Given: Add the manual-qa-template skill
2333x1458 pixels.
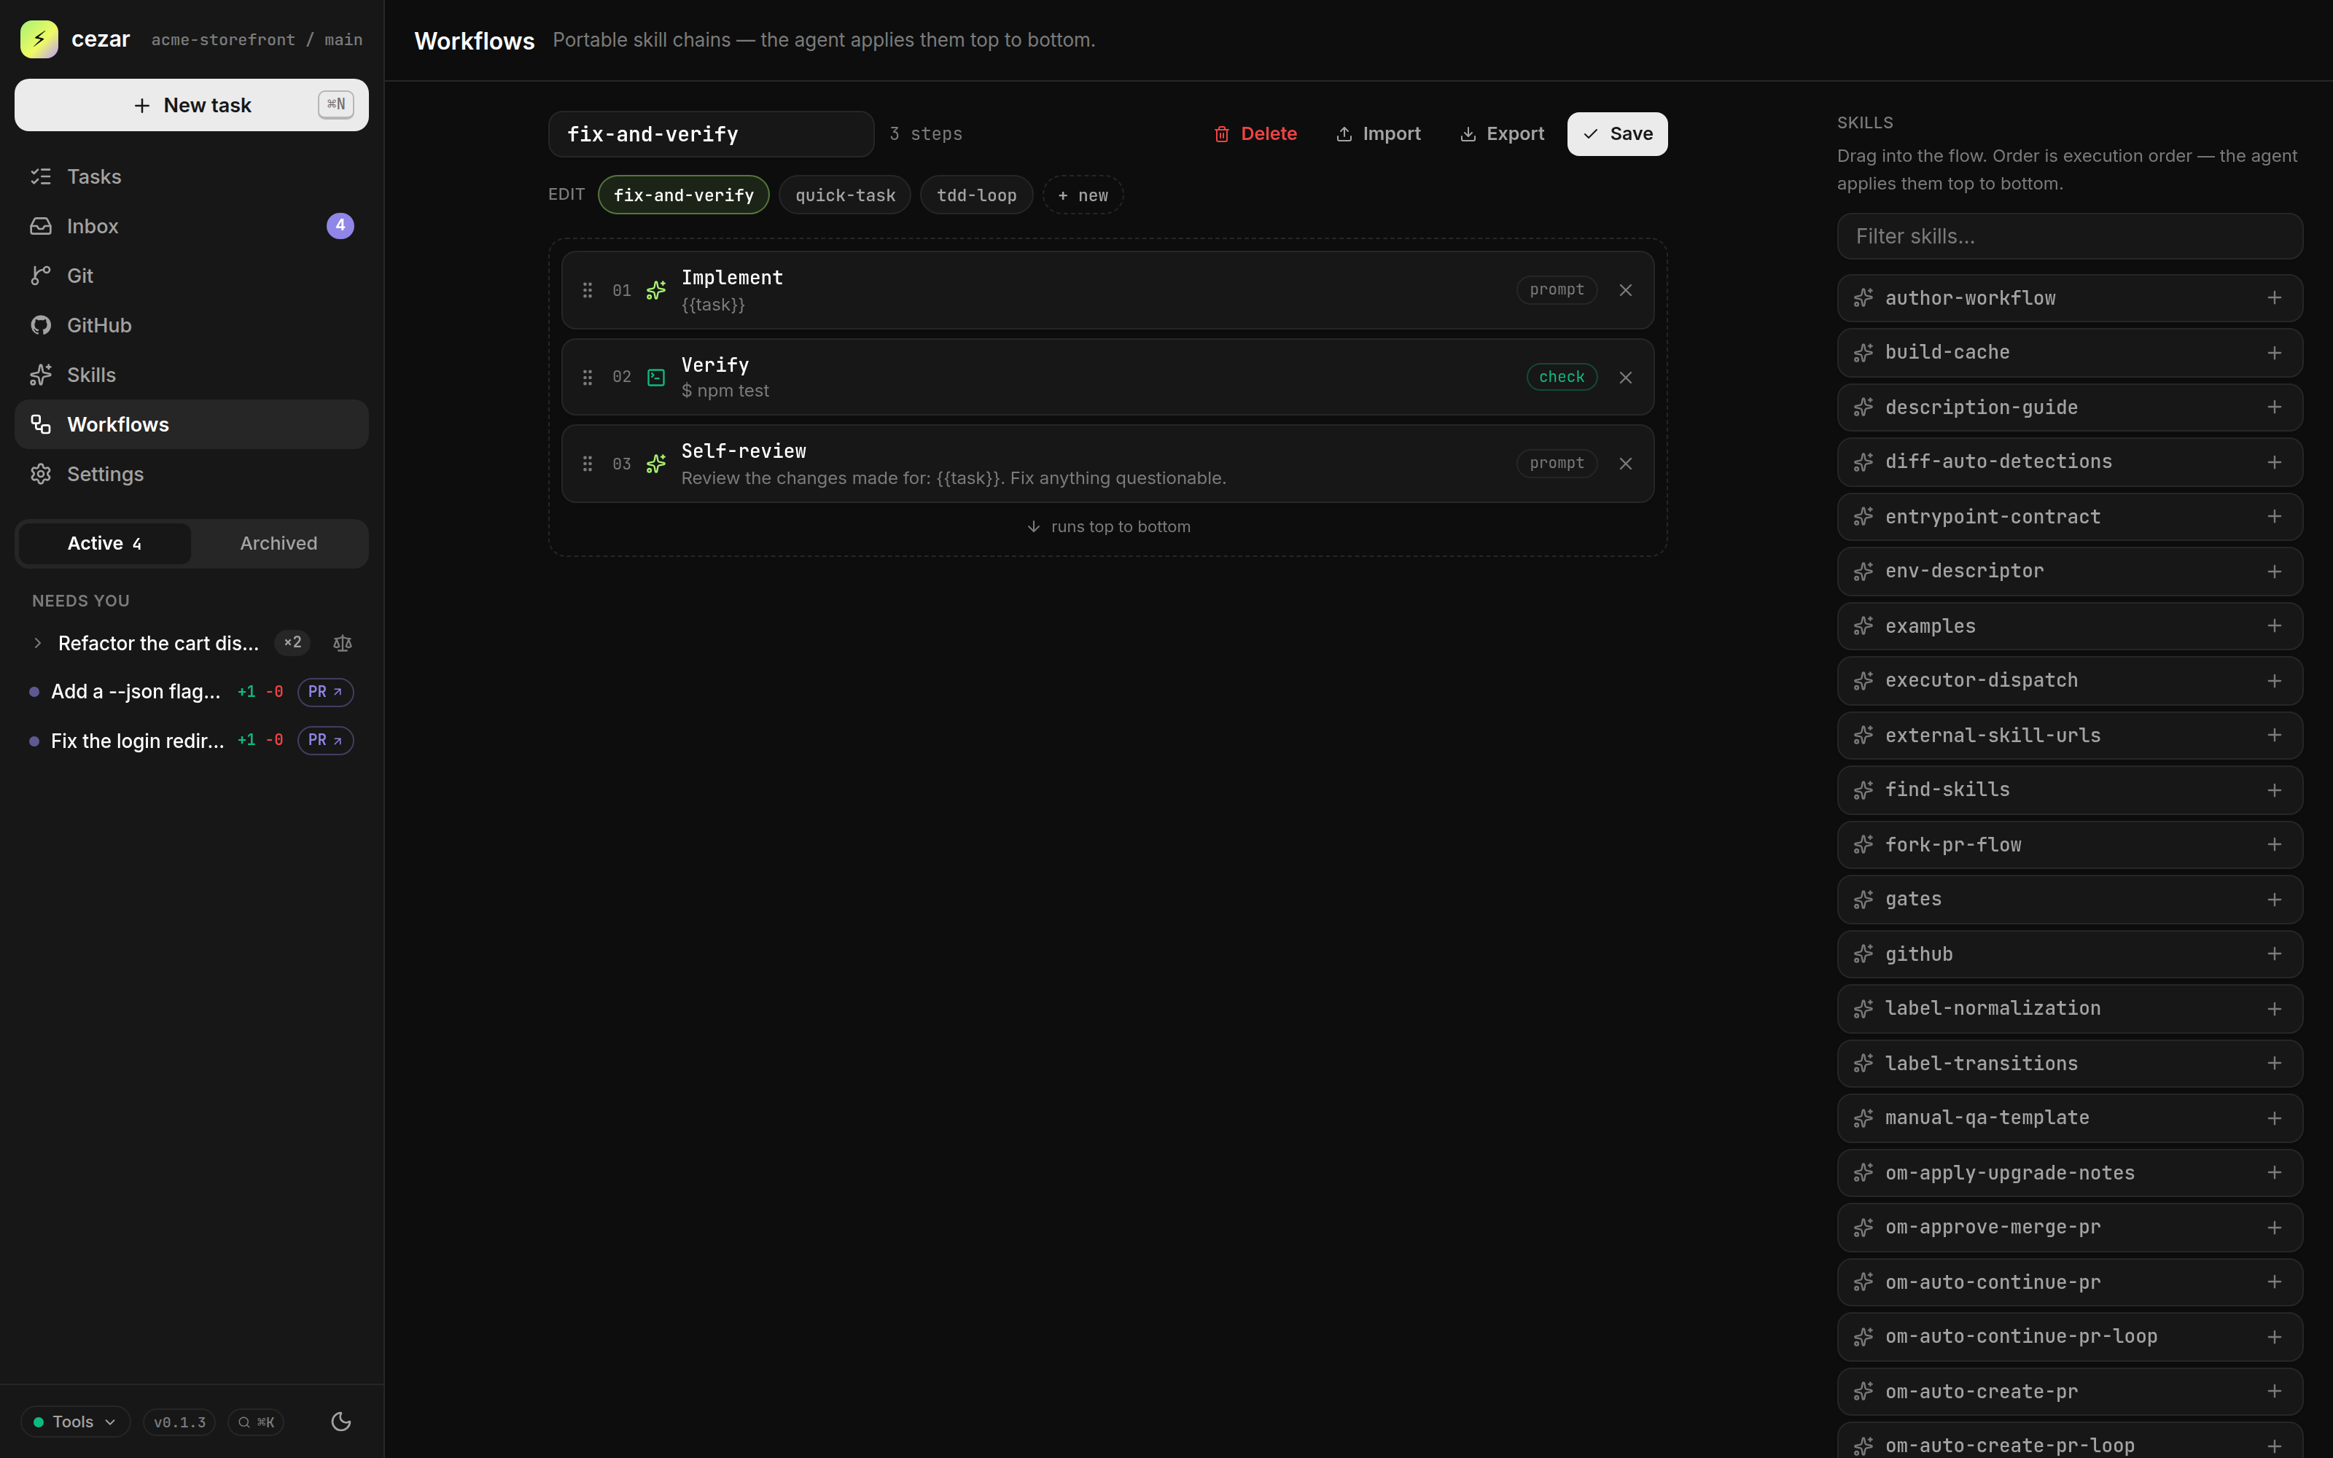Looking at the screenshot, I should (2274, 1118).
